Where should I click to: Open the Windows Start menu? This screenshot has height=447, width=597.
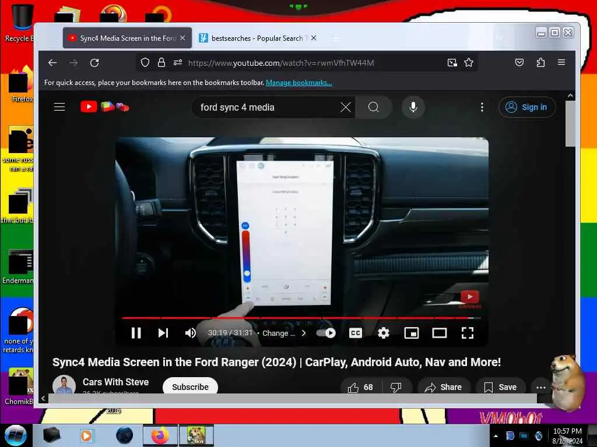(16, 435)
